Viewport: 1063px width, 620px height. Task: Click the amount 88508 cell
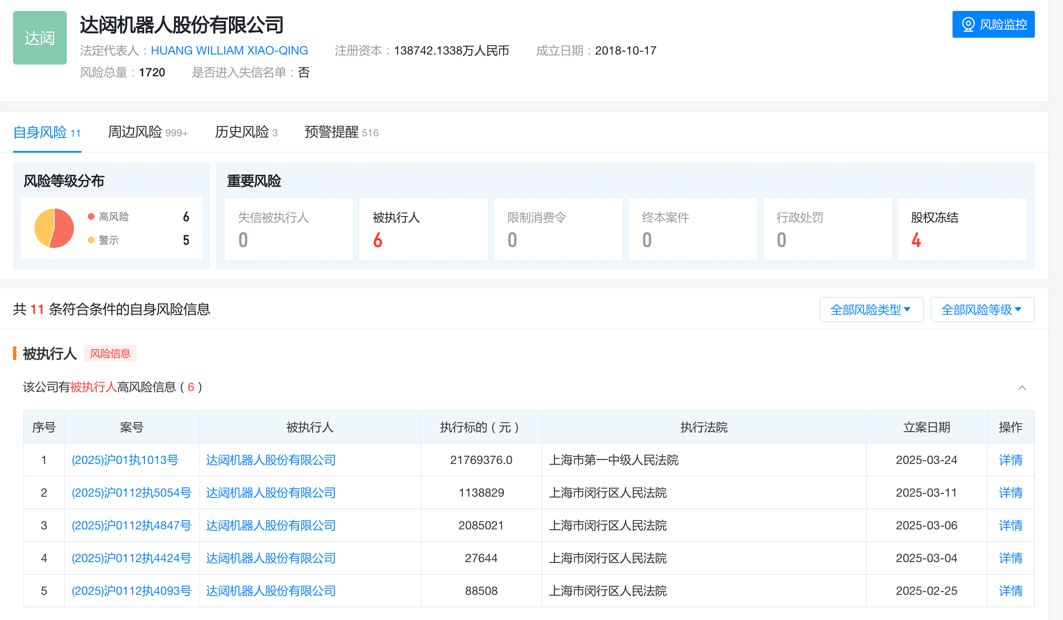pos(481,591)
